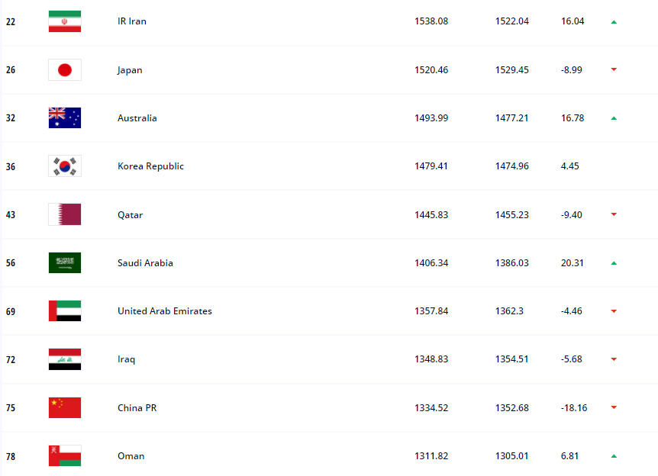Click the red arrow beside -18.16

click(614, 407)
